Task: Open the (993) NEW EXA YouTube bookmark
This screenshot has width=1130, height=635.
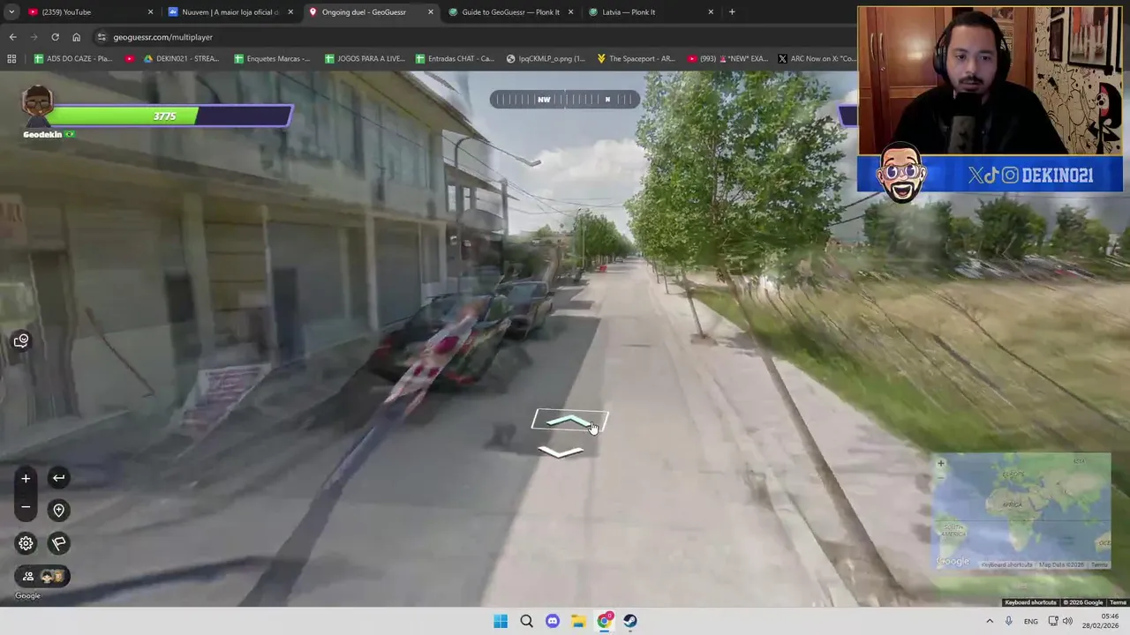Action: point(727,59)
